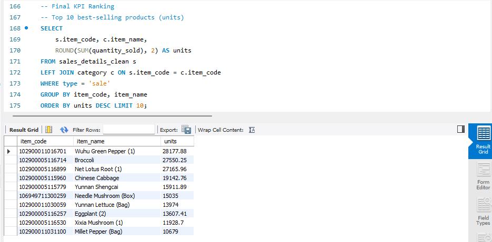Click the units cell showing 15035
The width and height of the screenshot is (492, 242).
[x=170, y=196]
